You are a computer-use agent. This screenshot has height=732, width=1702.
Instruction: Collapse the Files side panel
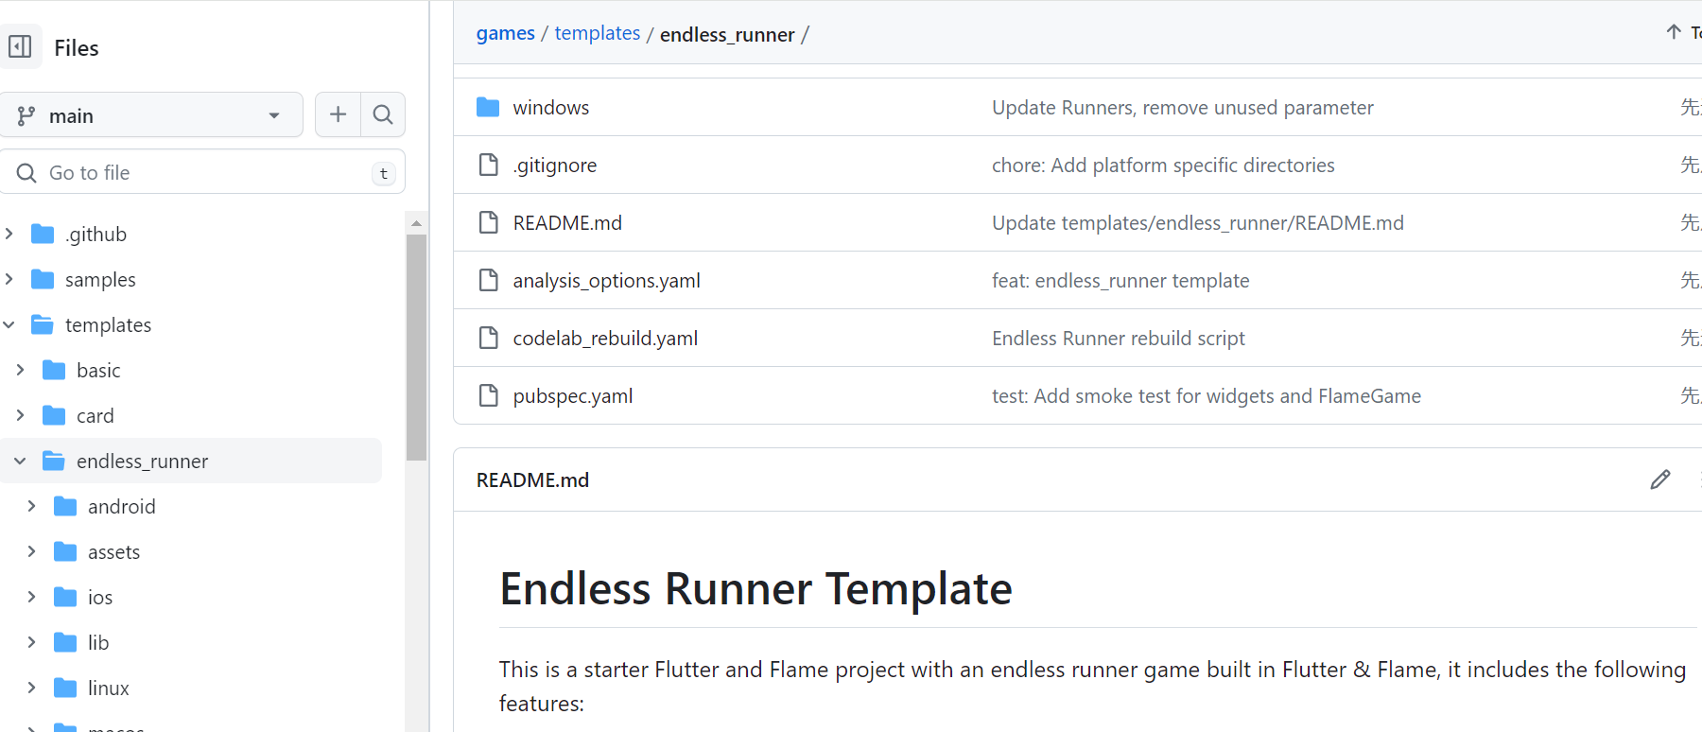(20, 46)
